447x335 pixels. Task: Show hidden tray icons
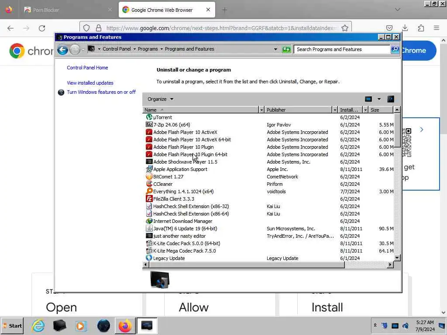coord(375,325)
